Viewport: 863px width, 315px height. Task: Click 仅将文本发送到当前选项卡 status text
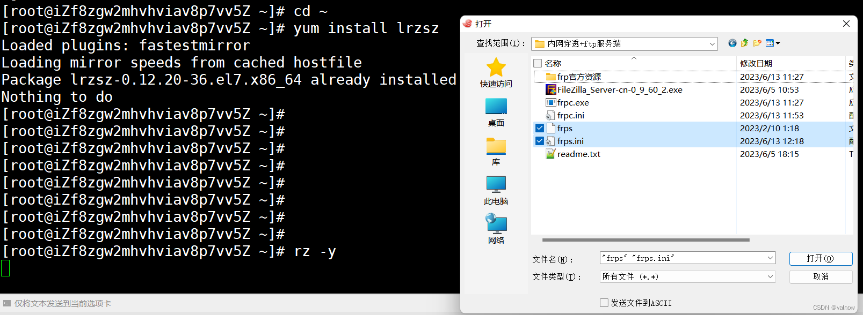pos(63,303)
